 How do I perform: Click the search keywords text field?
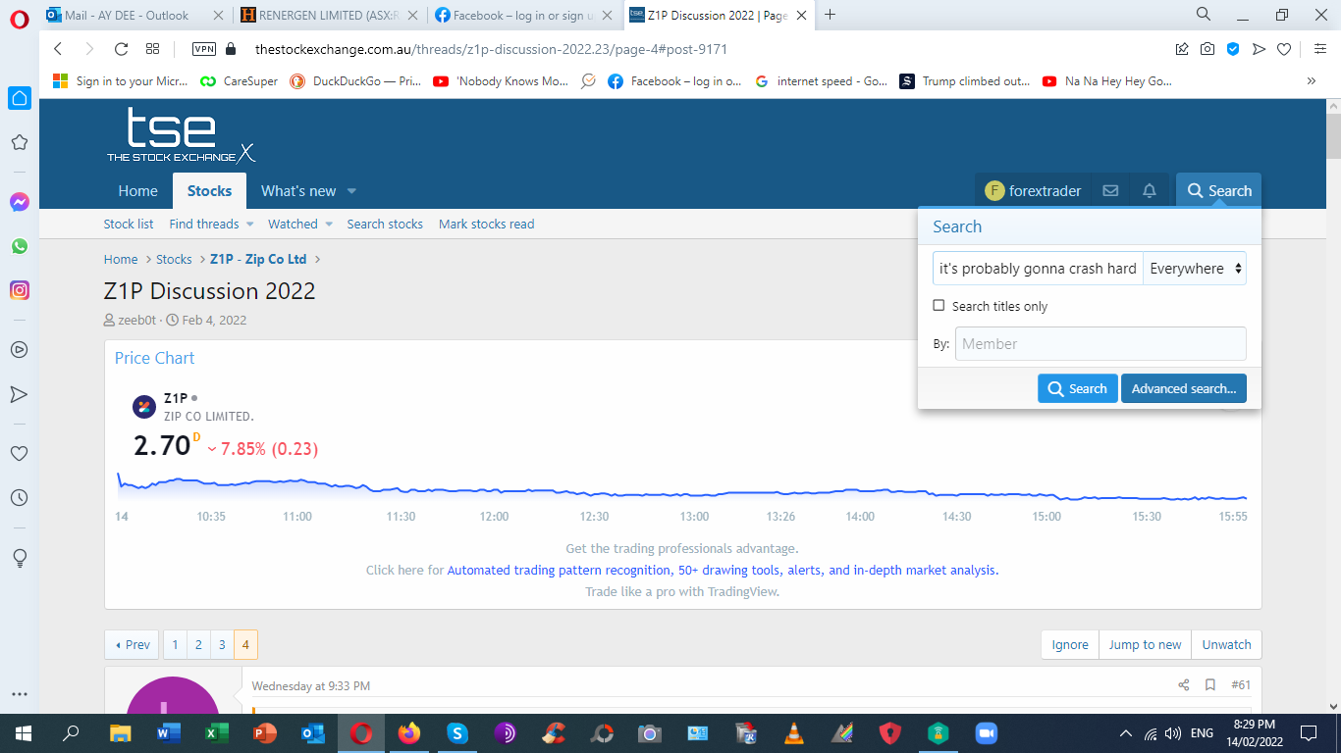point(1038,269)
